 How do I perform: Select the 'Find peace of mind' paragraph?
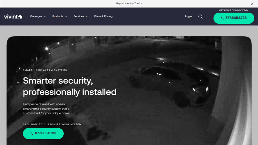[x=46, y=109]
